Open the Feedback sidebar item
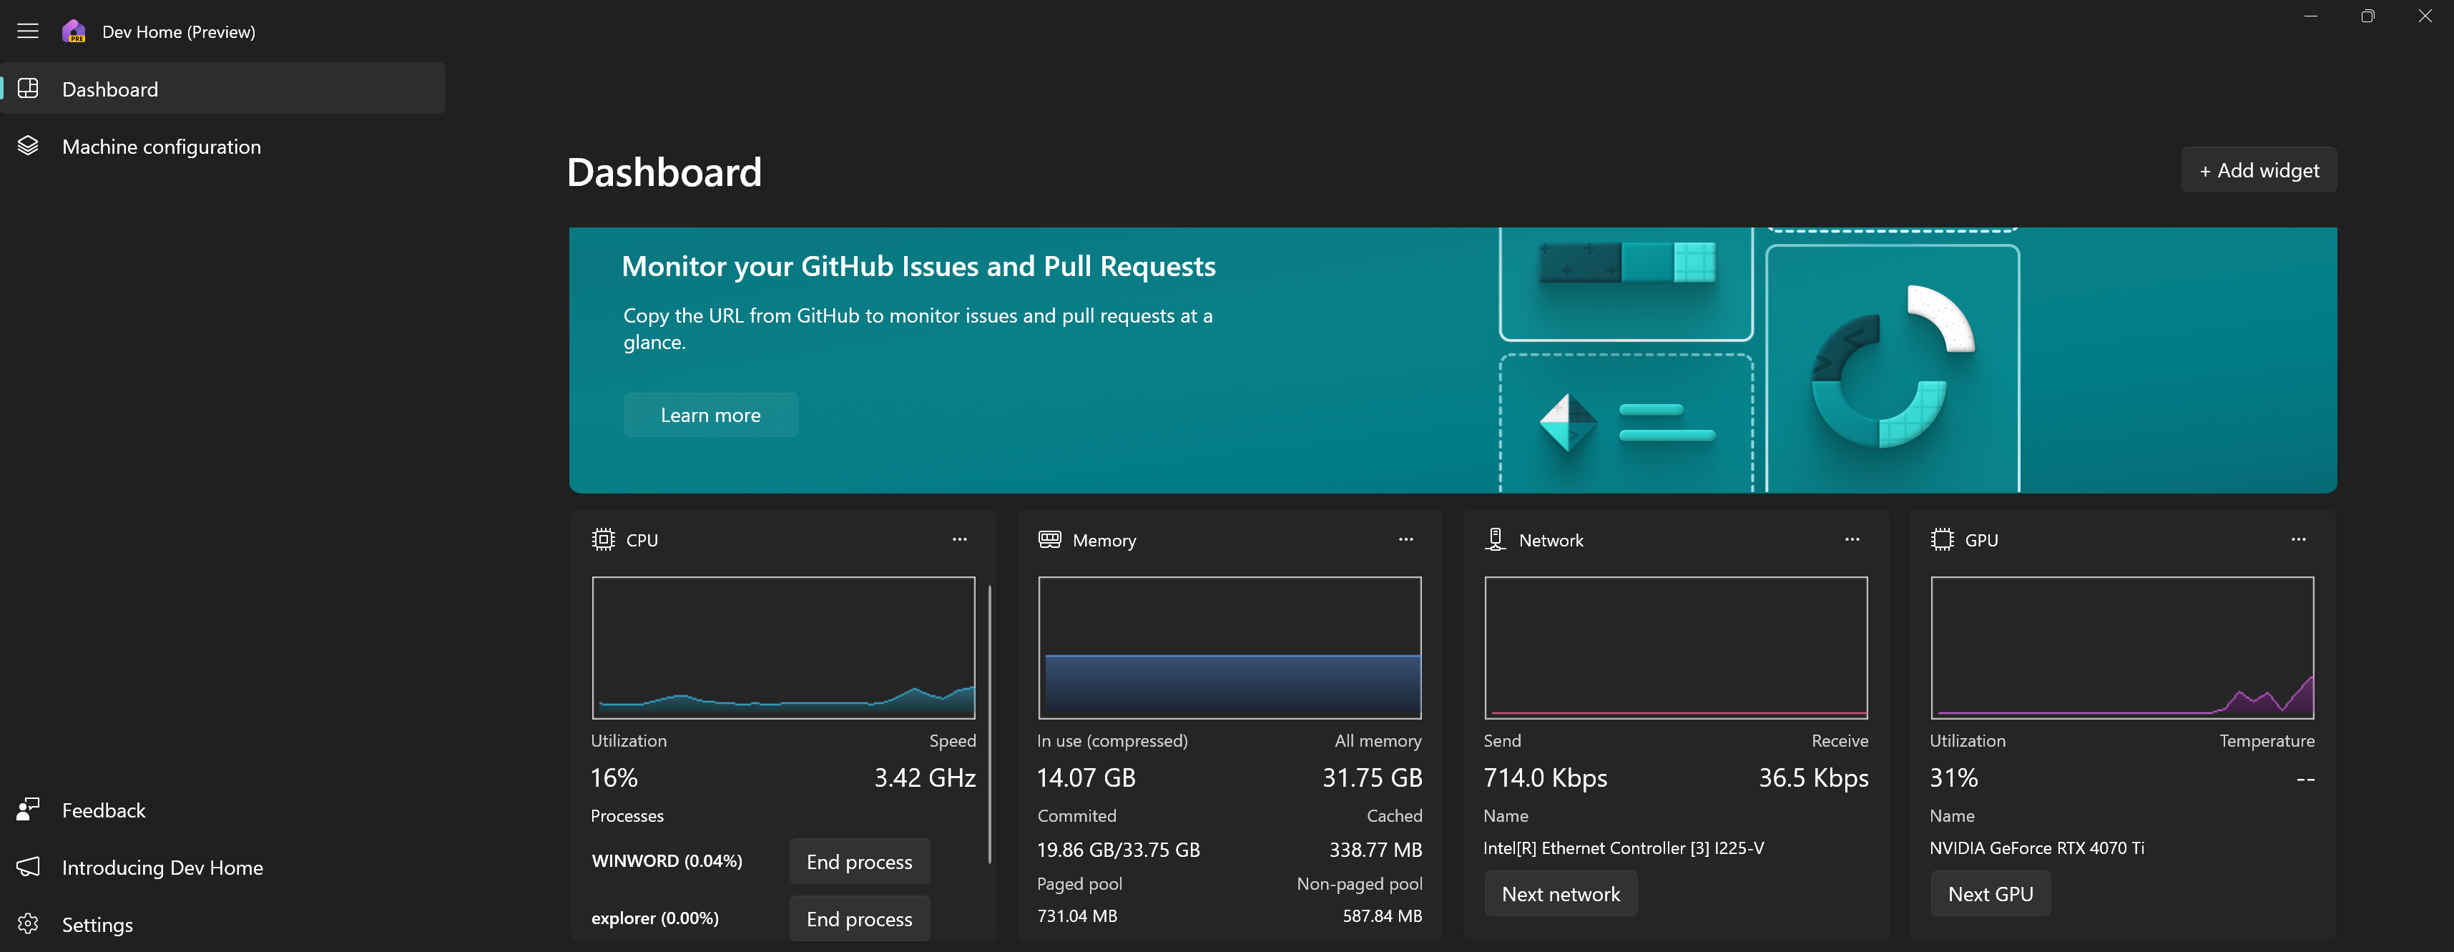 (x=103, y=810)
